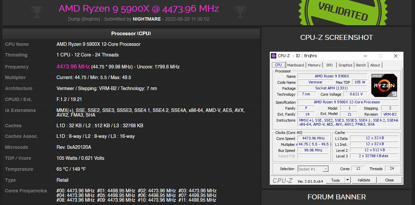Click the CPUID value F.1.2 / 19.21
This screenshot has width=415, height=205.
[x=69, y=99]
